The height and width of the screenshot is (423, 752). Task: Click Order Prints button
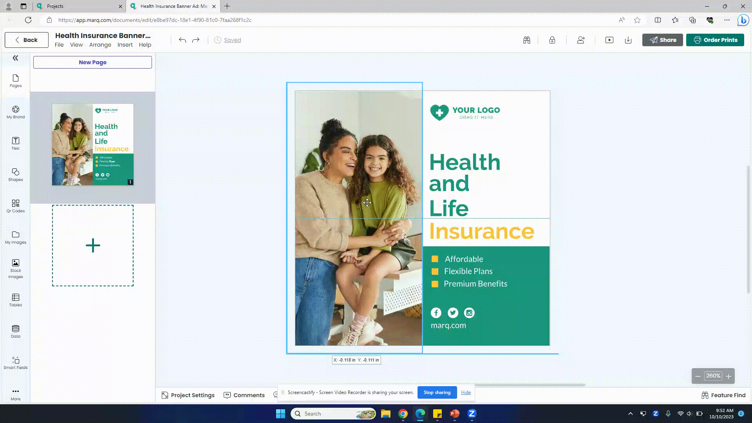[x=715, y=40]
